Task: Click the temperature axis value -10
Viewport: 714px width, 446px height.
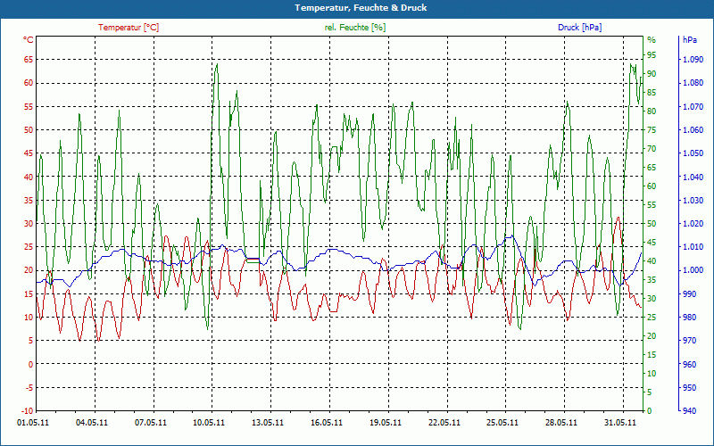Action: click(x=28, y=410)
